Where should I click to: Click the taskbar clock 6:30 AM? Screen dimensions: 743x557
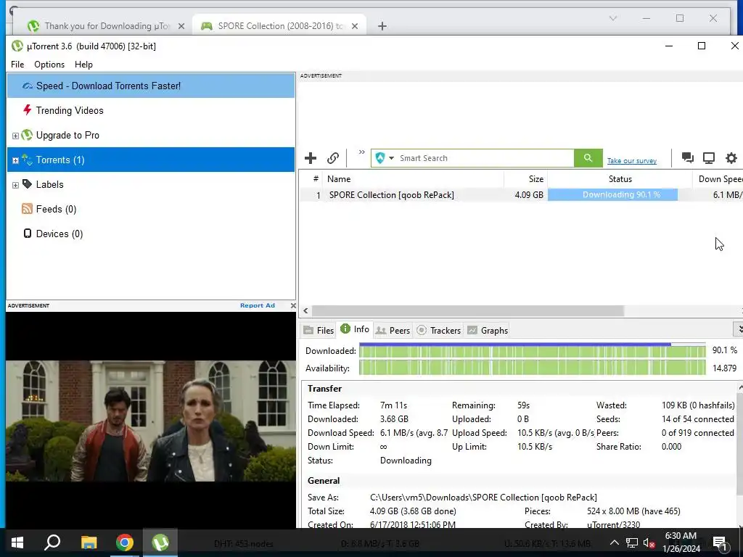(681, 542)
